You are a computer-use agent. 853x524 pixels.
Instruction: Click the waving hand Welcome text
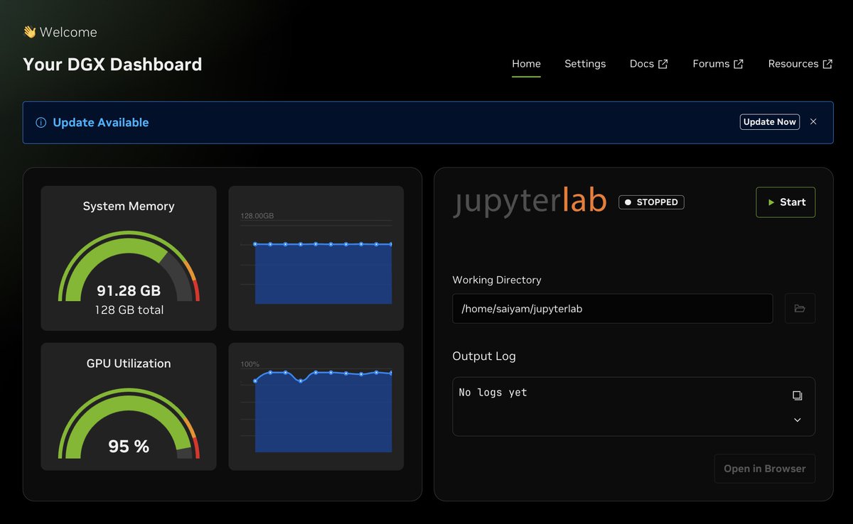60,32
